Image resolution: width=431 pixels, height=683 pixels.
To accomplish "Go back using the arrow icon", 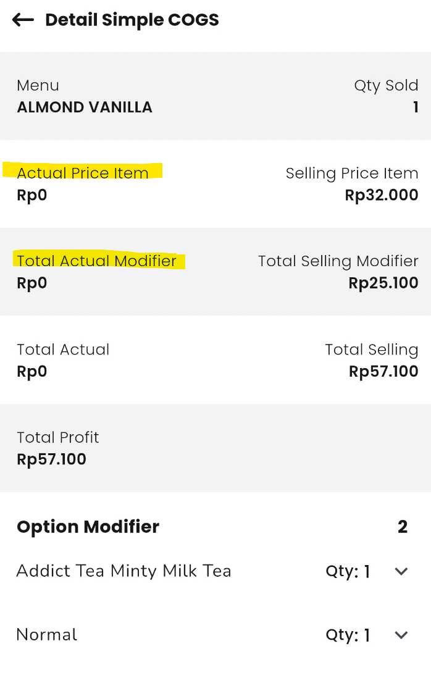I will pyautogui.click(x=23, y=20).
